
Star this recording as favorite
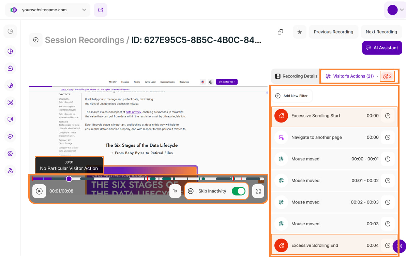(300, 32)
